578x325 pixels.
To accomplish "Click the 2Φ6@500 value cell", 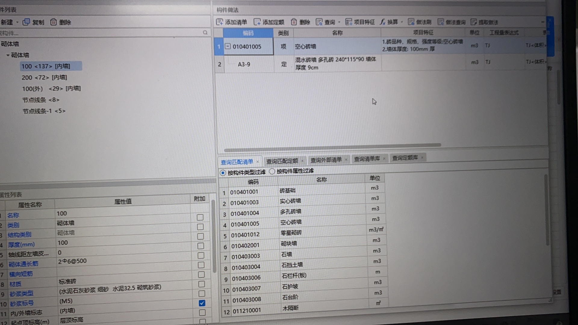I will [124, 261].
